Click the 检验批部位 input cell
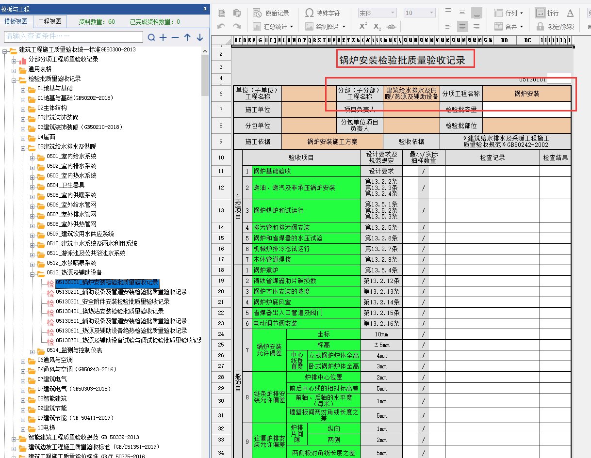591x458 pixels. point(526,126)
